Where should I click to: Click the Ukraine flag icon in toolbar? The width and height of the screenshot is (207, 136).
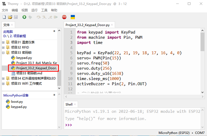click(73, 17)
